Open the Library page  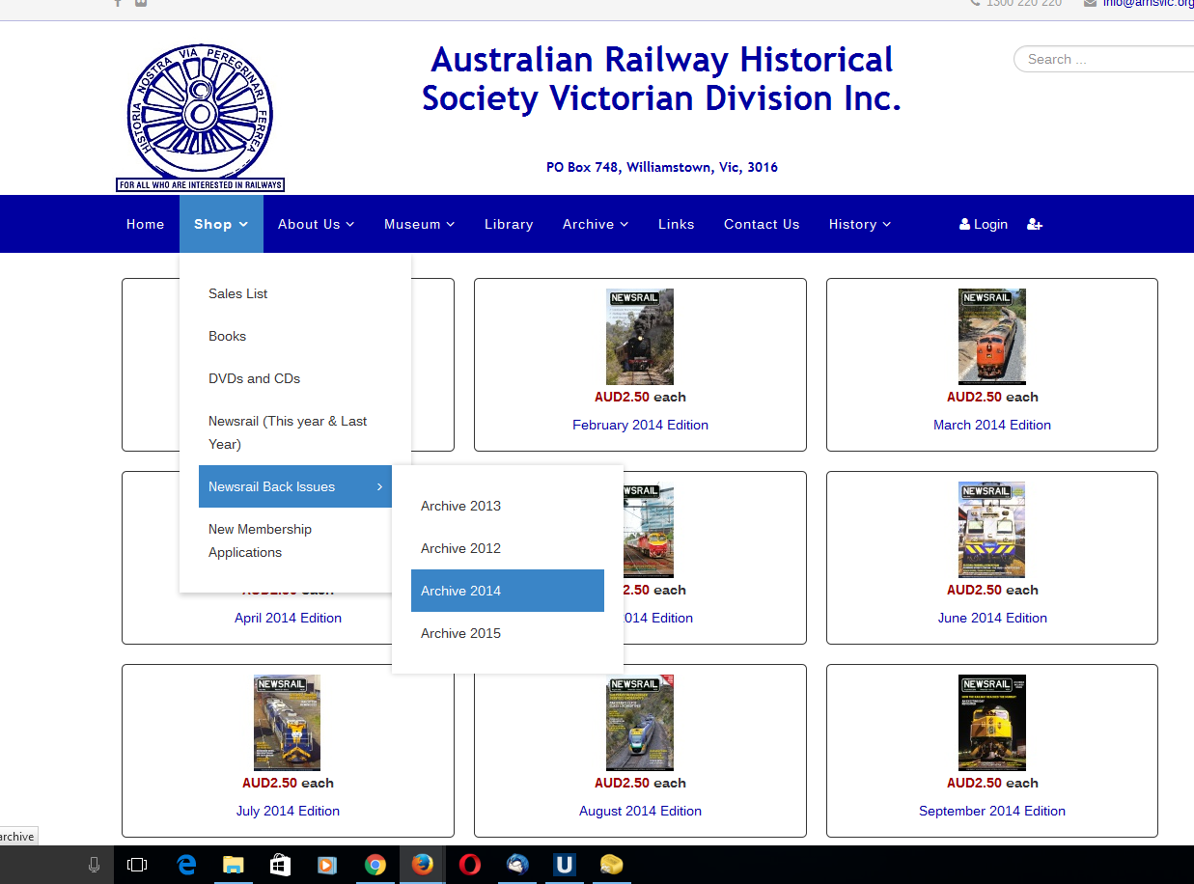pos(509,224)
